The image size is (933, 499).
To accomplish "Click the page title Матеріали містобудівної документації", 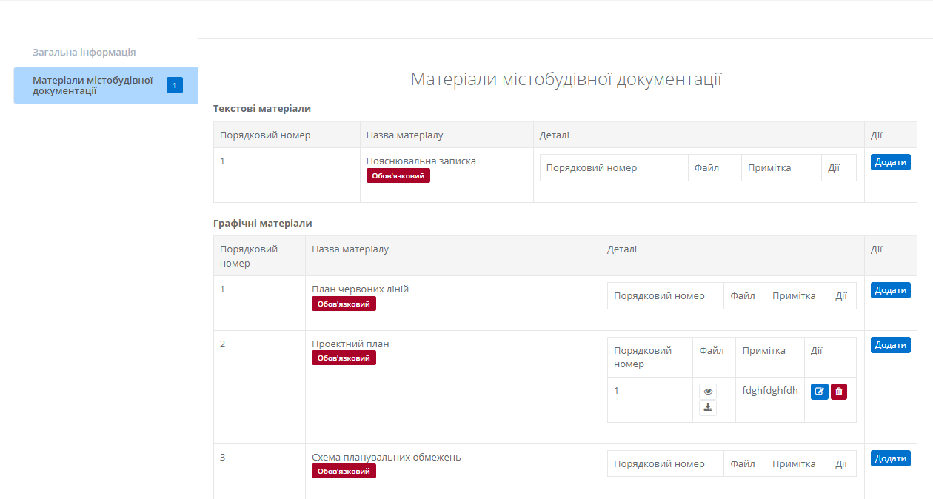I will 566,79.
